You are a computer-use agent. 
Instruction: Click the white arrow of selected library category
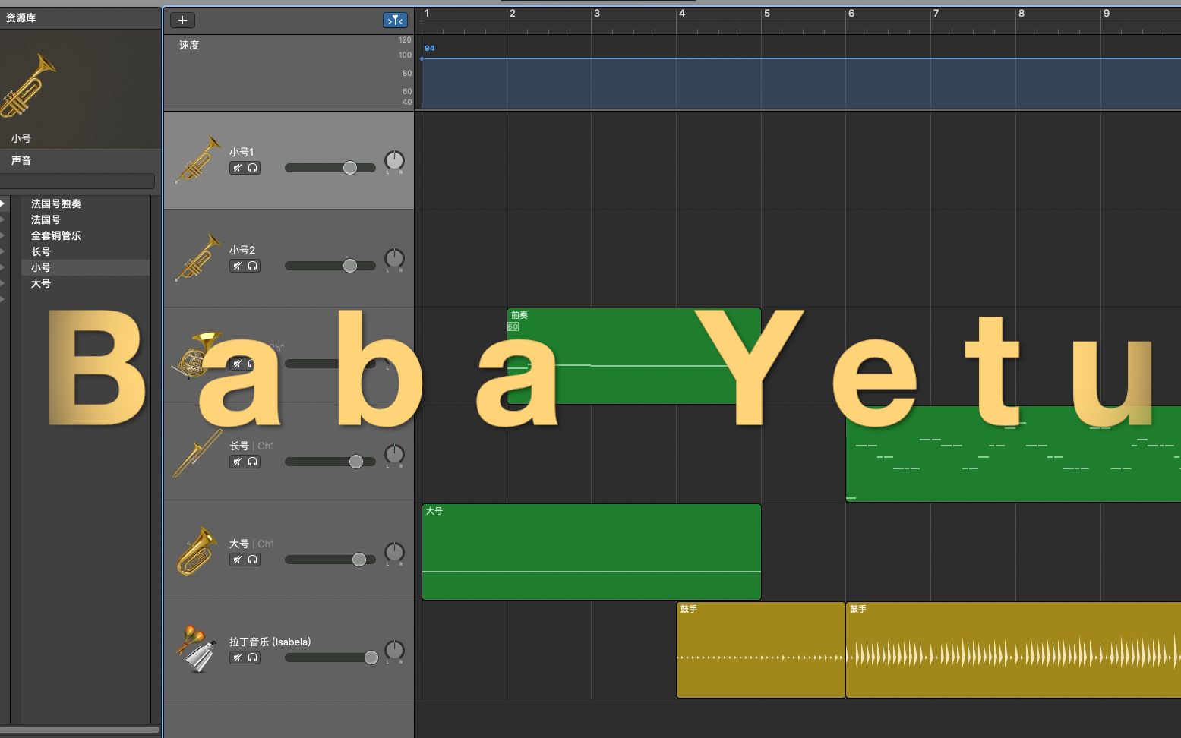pyautogui.click(x=3, y=203)
